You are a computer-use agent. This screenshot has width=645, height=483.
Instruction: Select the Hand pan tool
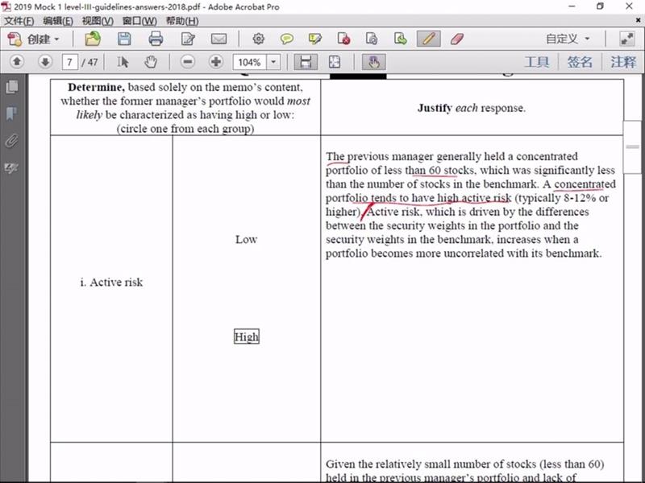151,62
